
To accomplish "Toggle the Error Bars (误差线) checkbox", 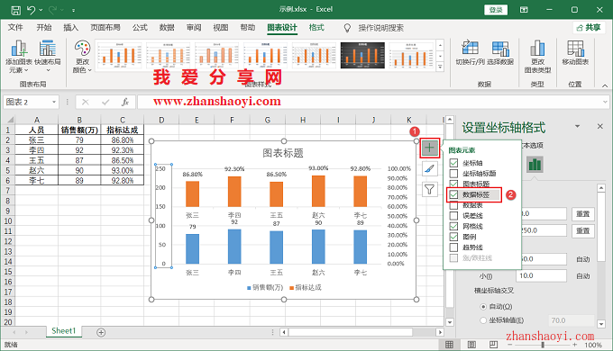I will tap(453, 215).
